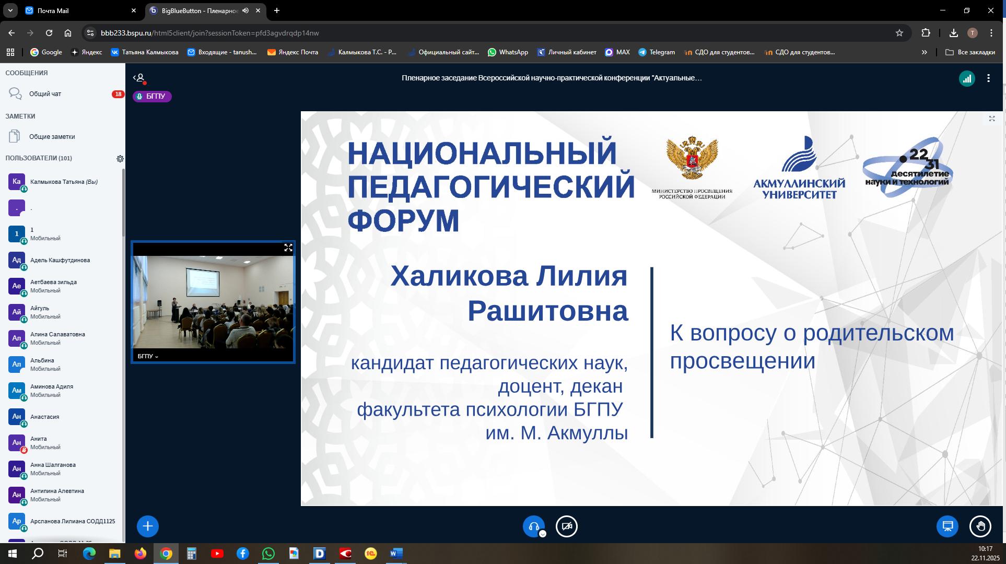Expand the audio device options arrow
Screen dimensions: 1006x564
[x=543, y=534]
